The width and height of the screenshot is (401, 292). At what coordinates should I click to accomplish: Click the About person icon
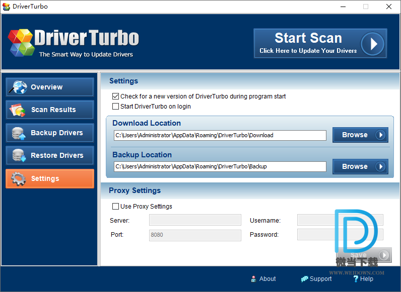[253, 279]
